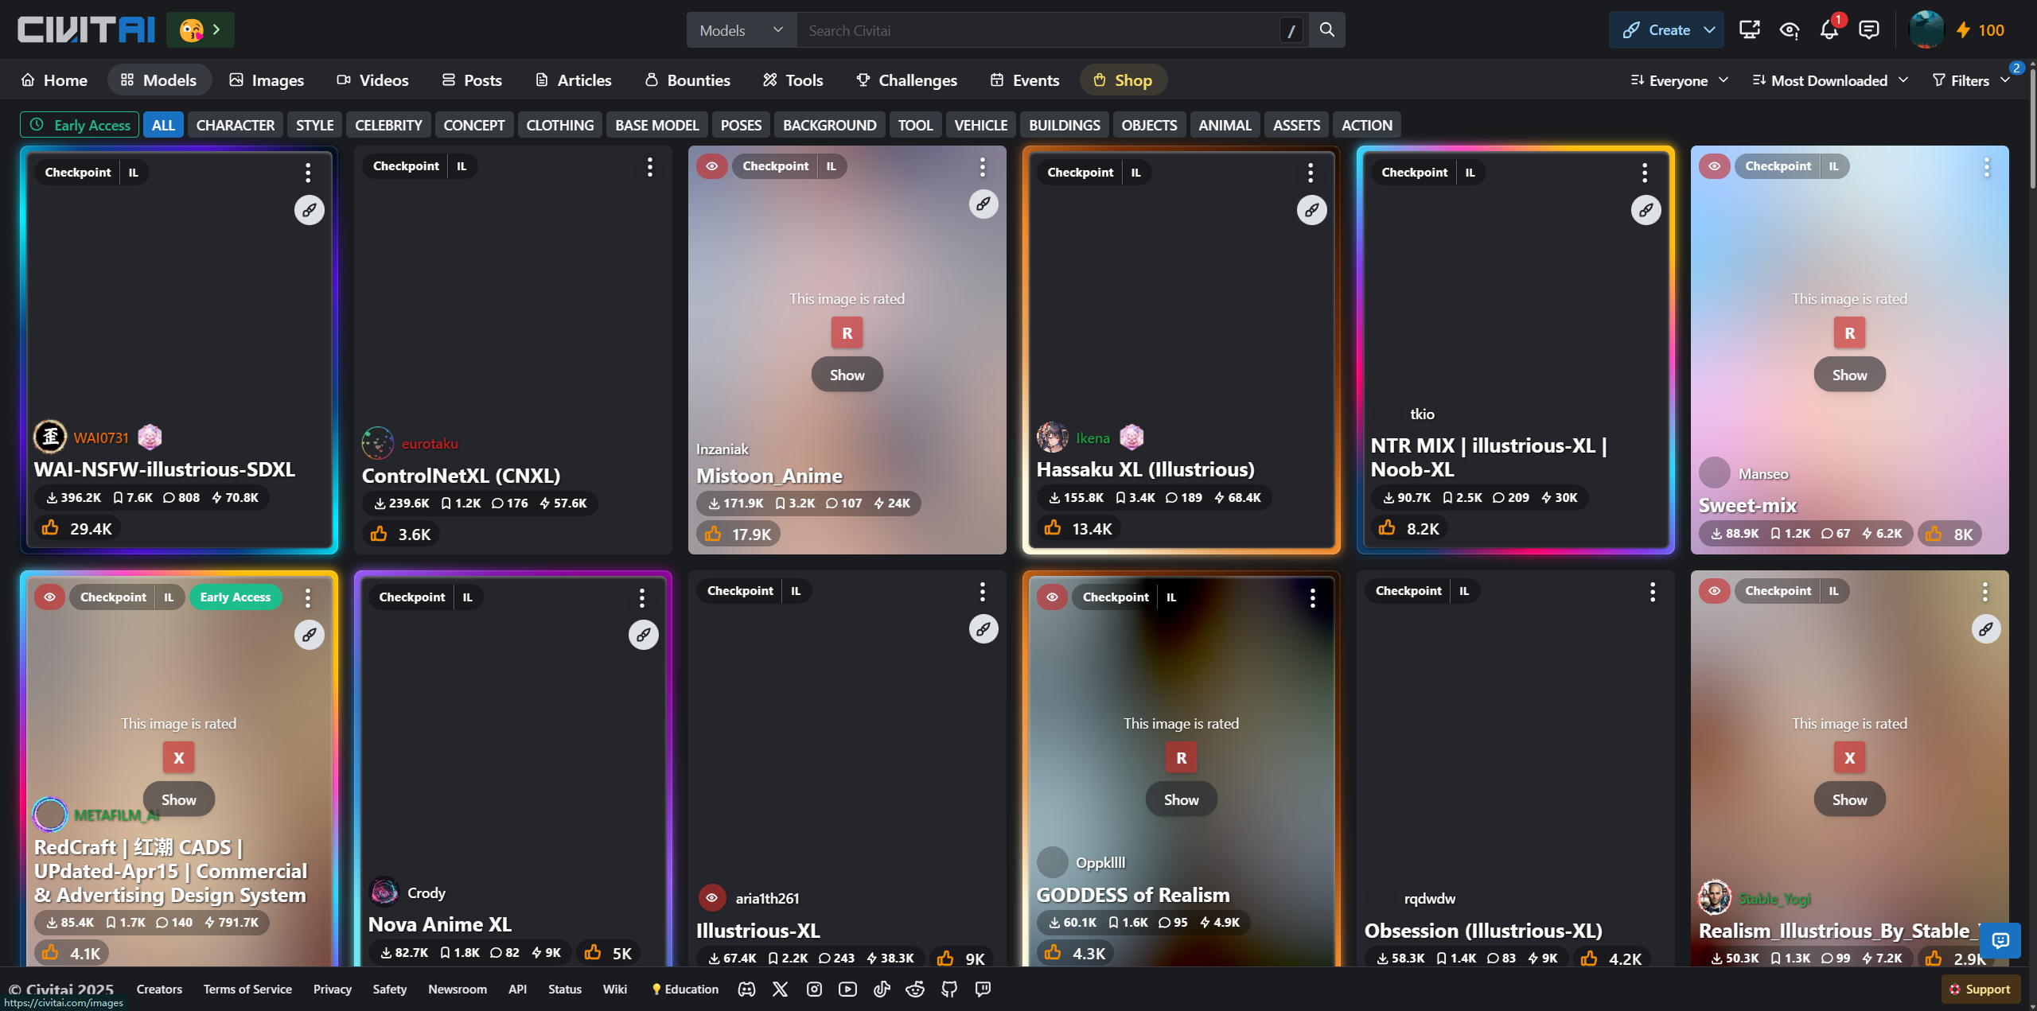The height and width of the screenshot is (1011, 2037).
Task: Open the chat messages icon in header
Action: (x=1868, y=30)
